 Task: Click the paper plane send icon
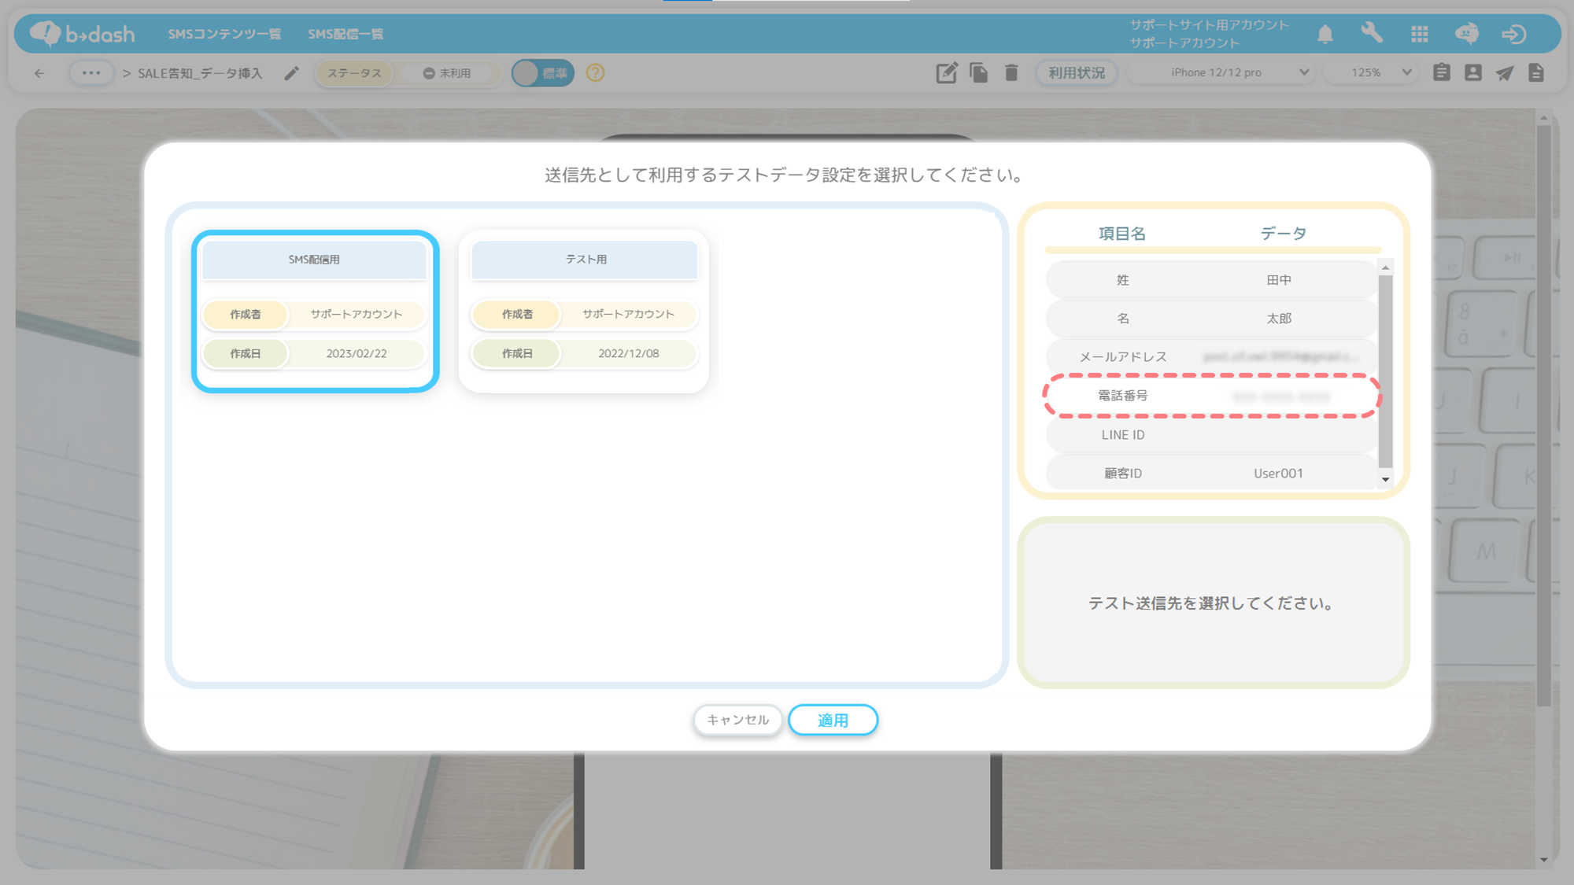click(1504, 73)
